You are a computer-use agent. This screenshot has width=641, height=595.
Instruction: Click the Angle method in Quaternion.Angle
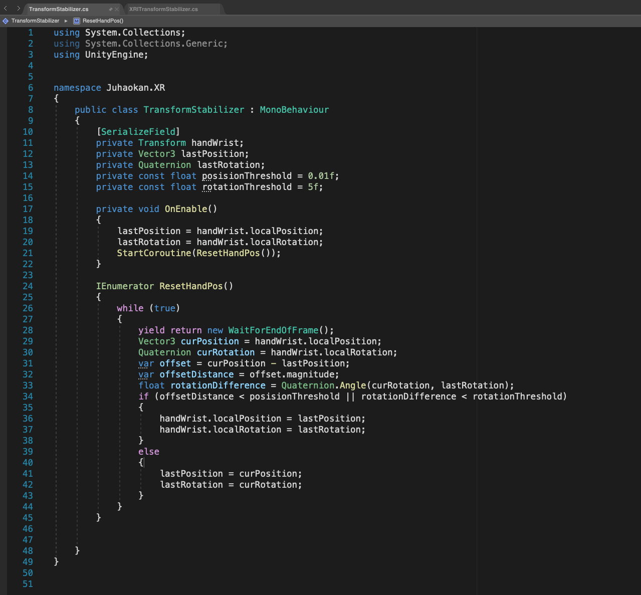point(353,385)
